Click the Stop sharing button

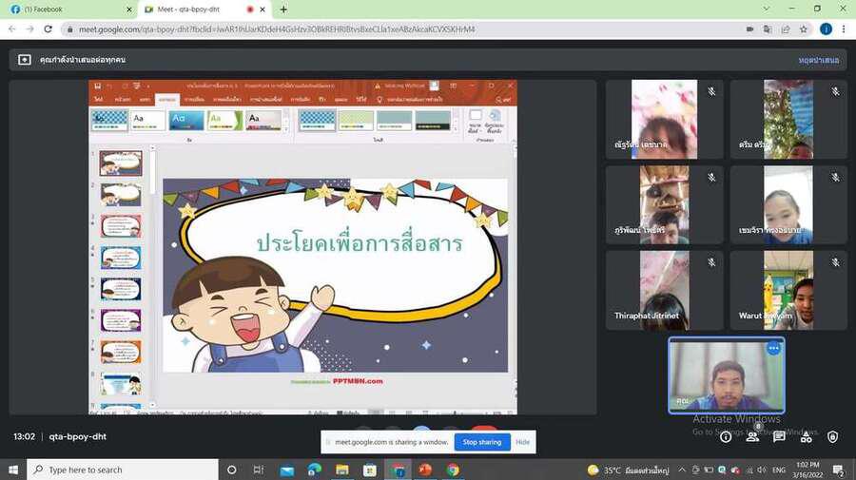482,442
